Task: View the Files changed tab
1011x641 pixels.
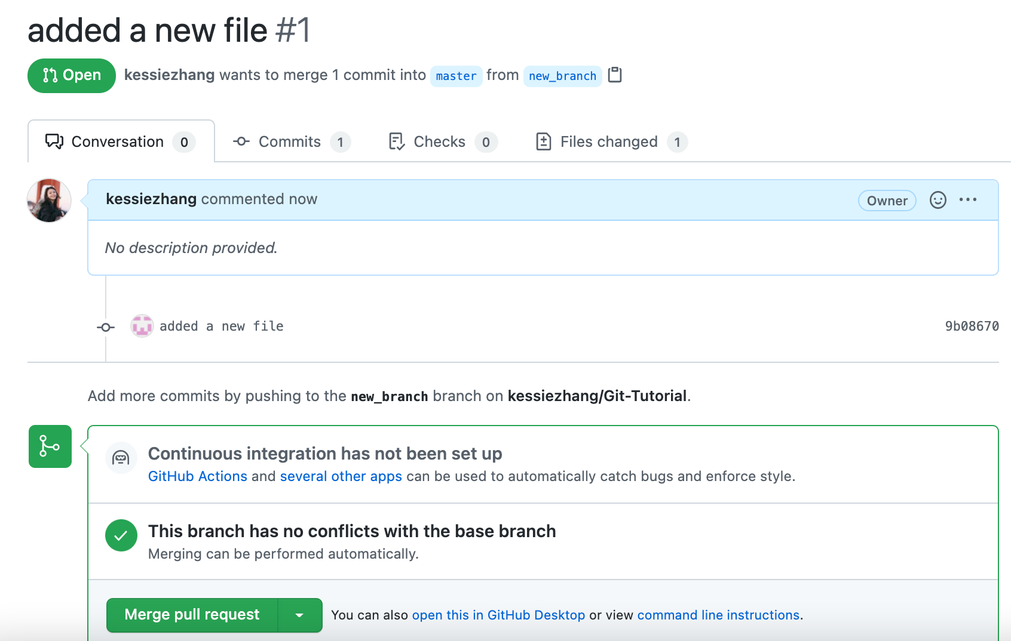Action: click(x=609, y=142)
